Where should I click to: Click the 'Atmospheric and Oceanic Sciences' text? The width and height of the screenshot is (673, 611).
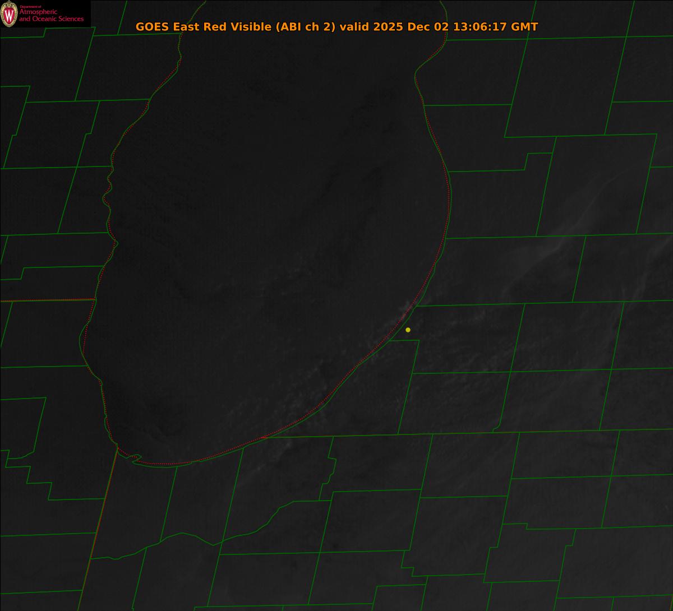[51, 16]
